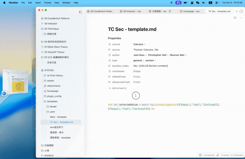The width and height of the screenshot is (245, 159).
Task: Remove the section tag from type property
Action: tap(155, 60)
